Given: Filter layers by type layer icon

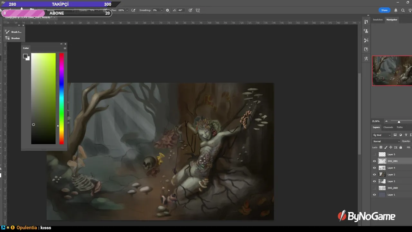Looking at the screenshot, I should (406, 135).
